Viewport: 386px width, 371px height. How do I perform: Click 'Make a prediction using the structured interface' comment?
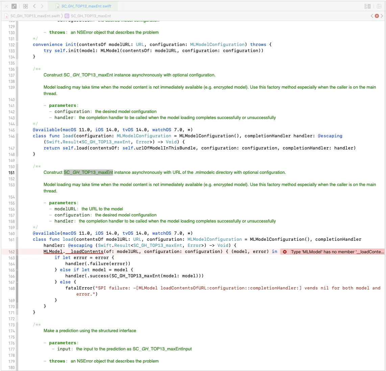coord(90,331)
